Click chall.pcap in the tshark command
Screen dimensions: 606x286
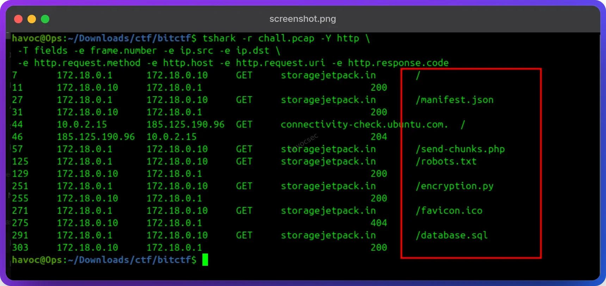coord(286,38)
